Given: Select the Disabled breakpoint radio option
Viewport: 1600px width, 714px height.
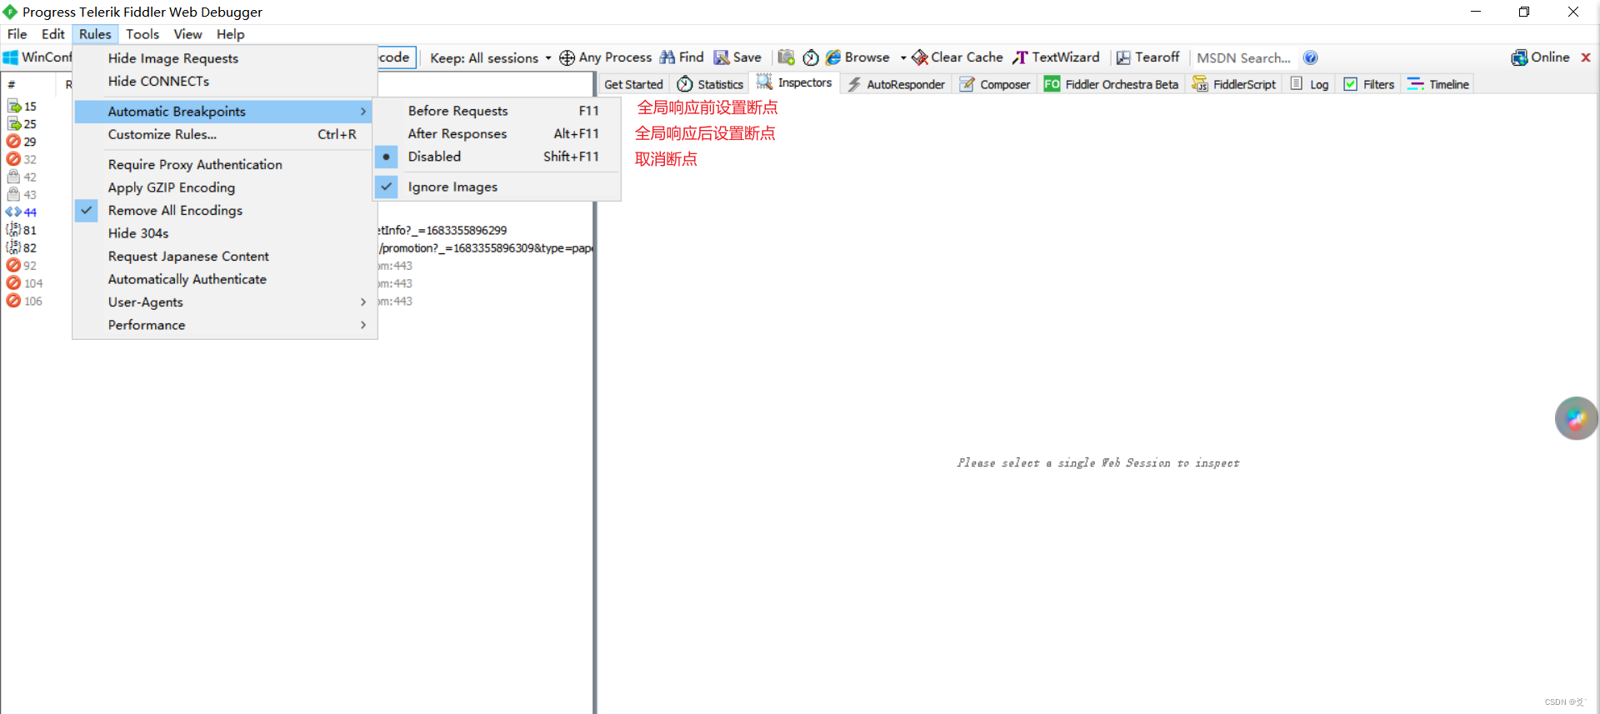Looking at the screenshot, I should point(497,157).
